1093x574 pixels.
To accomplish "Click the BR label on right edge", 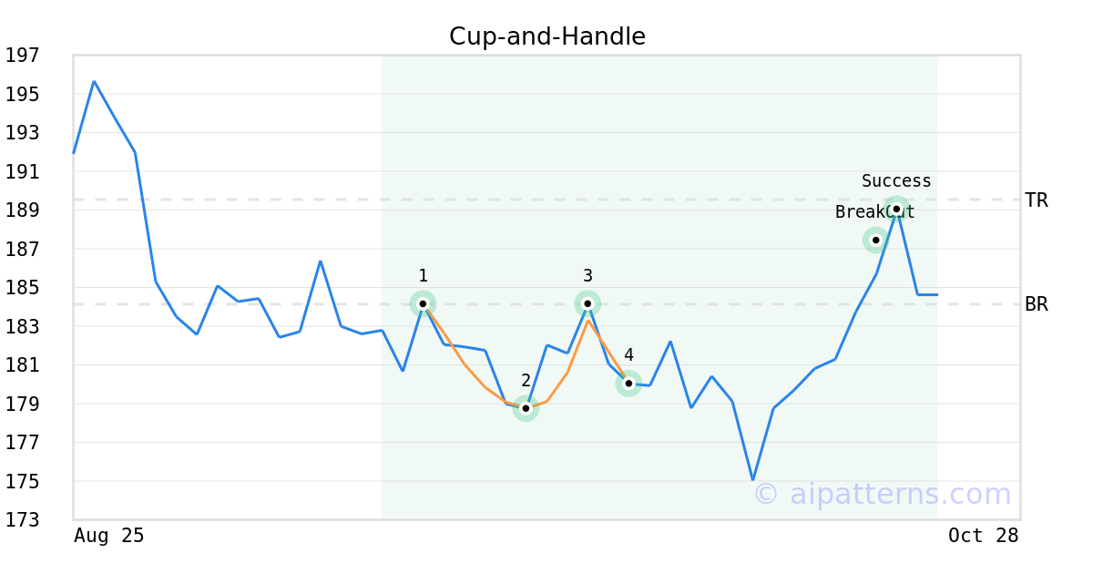I will pos(1037,304).
